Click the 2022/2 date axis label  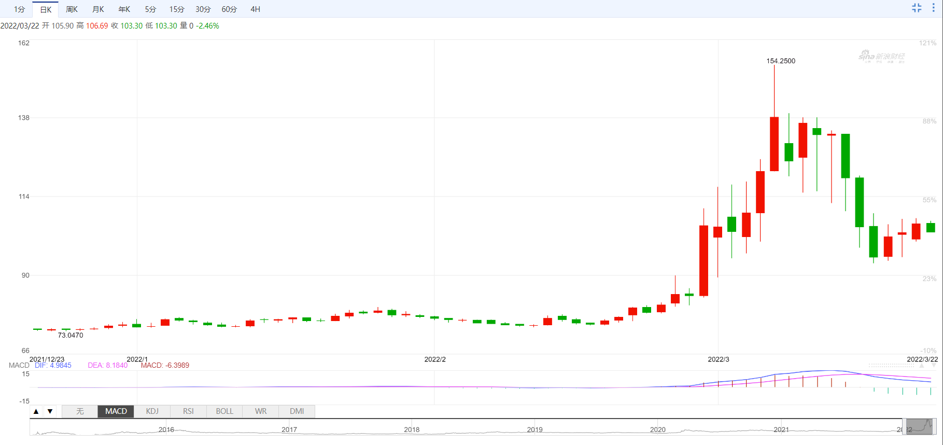coord(435,359)
